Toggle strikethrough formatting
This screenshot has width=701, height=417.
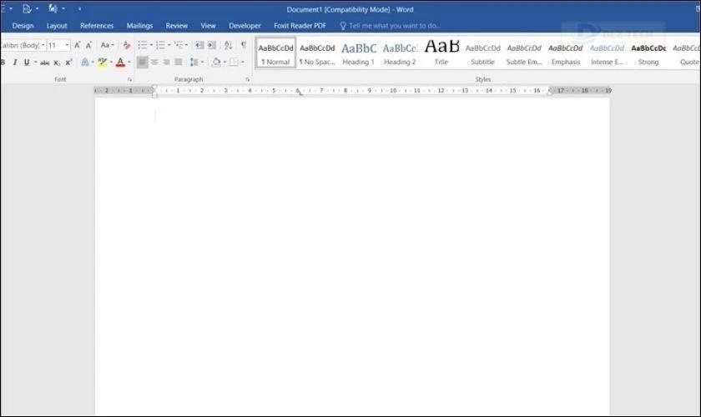pyautogui.click(x=45, y=63)
